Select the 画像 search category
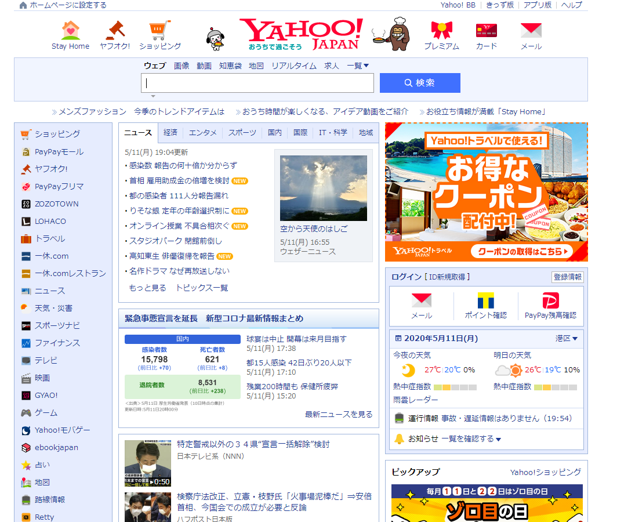Screen dimensions: 635x522 click(x=182, y=66)
